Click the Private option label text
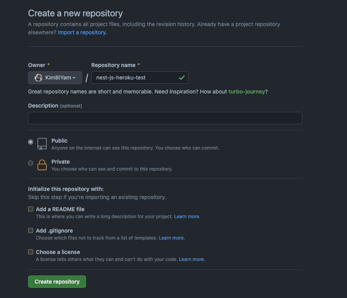 pos(60,162)
